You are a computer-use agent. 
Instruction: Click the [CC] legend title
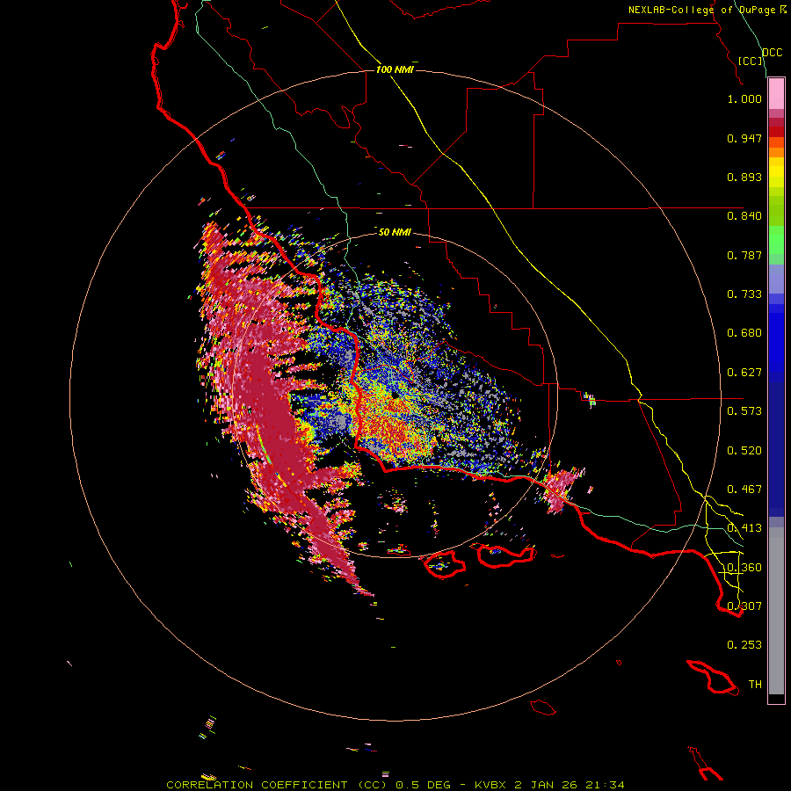(751, 61)
